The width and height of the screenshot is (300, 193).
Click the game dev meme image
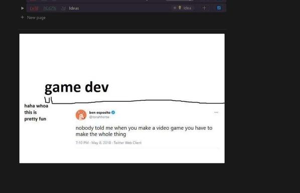[x=122, y=99]
